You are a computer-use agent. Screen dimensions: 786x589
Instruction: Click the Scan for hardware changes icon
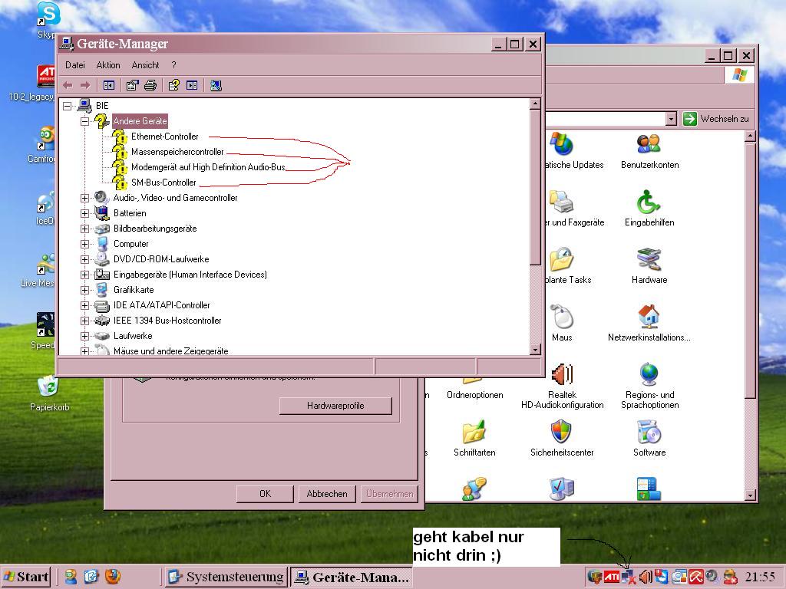point(216,85)
